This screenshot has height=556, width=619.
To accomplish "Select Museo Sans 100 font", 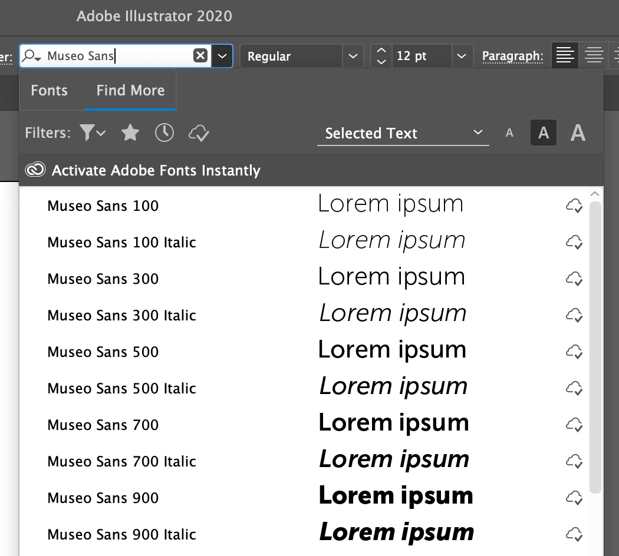I will click(103, 206).
